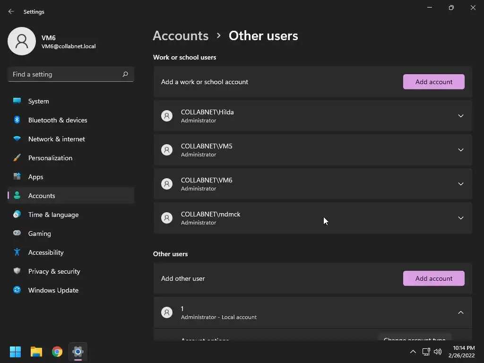484x363 pixels.
Task: Click the Bluetooth & devices icon
Action: pos(17,120)
